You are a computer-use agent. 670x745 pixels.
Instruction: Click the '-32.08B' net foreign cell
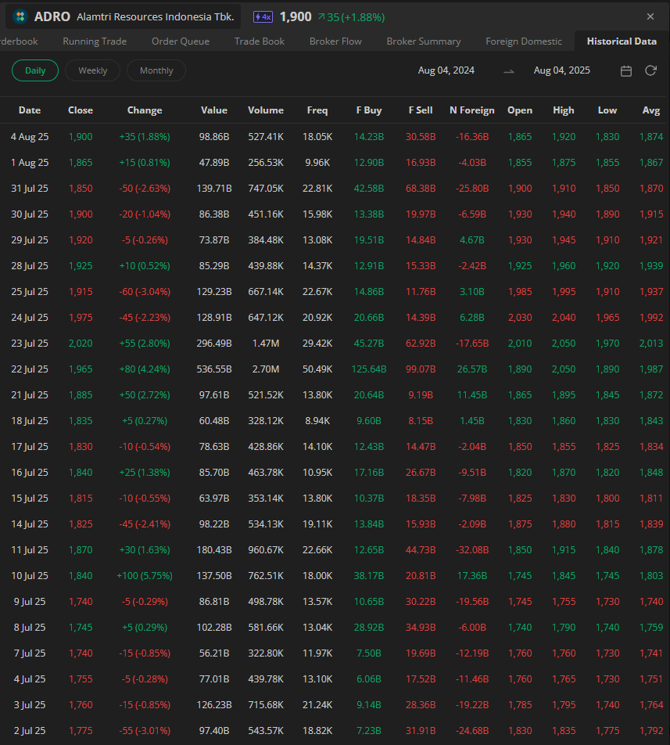point(472,549)
